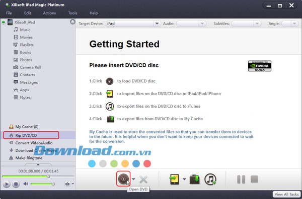
Task: Click the iTunes icon in step 3
Action: tap(110, 106)
